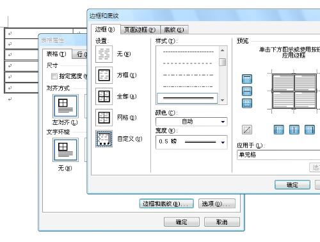320x242 pixels.
Task: Toggle the inside vertical border button
Action: [x=294, y=129]
